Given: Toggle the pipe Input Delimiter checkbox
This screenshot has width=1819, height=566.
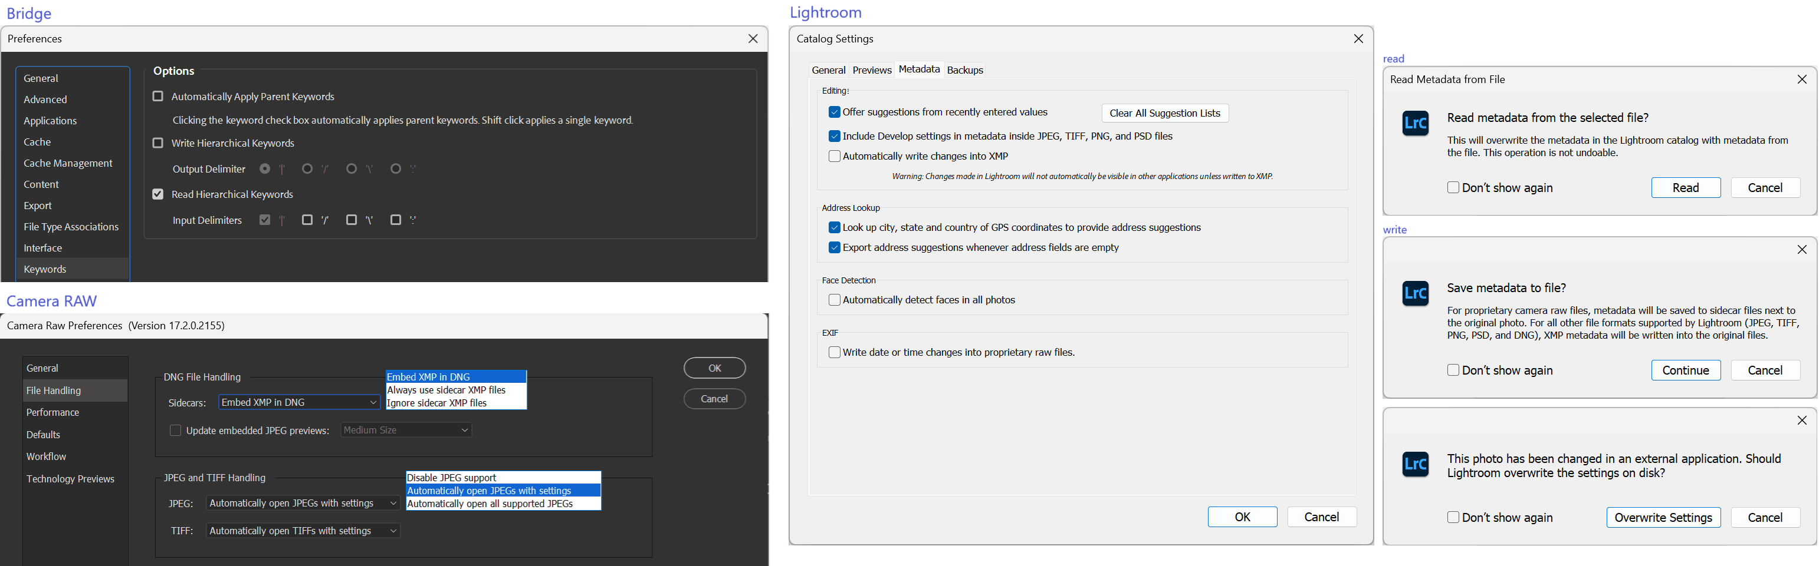Looking at the screenshot, I should (265, 220).
